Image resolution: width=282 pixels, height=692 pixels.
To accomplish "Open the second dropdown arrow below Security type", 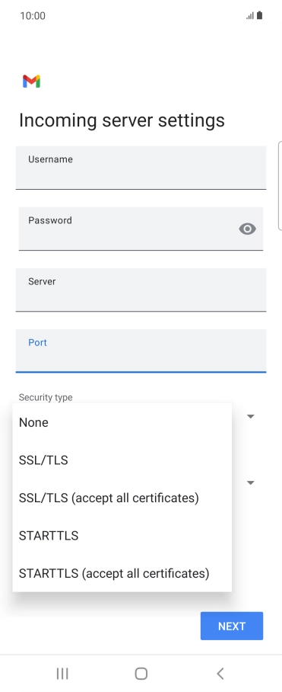I will point(251,483).
